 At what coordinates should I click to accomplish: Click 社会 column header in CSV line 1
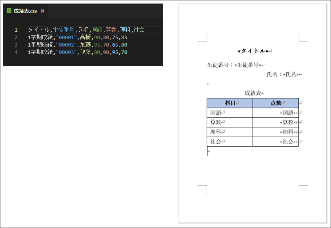(x=139, y=30)
